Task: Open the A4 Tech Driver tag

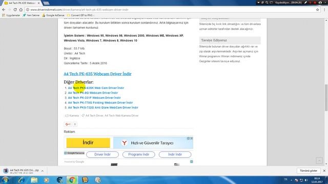Action: pyautogui.click(x=94, y=116)
